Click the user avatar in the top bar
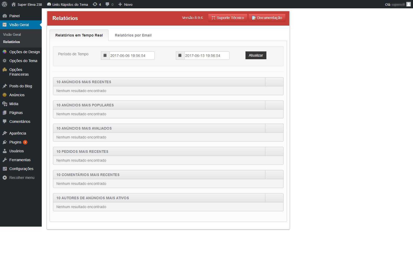This screenshot has width=413, height=254. (x=408, y=4)
